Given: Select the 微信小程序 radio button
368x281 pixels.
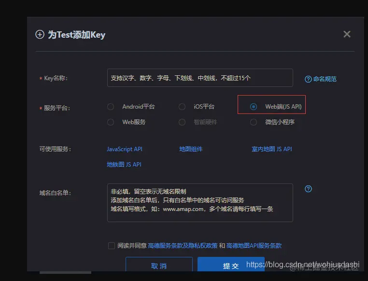Looking at the screenshot, I should click(253, 122).
